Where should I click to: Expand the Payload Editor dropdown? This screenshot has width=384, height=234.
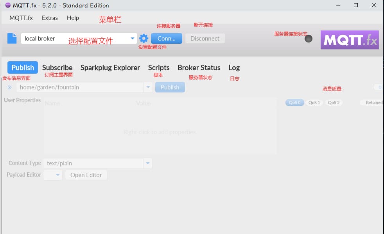point(58,175)
